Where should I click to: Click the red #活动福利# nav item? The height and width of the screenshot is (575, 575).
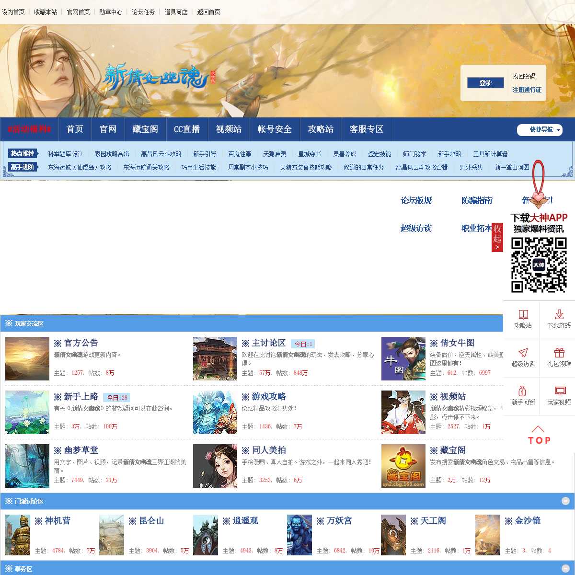pos(29,129)
